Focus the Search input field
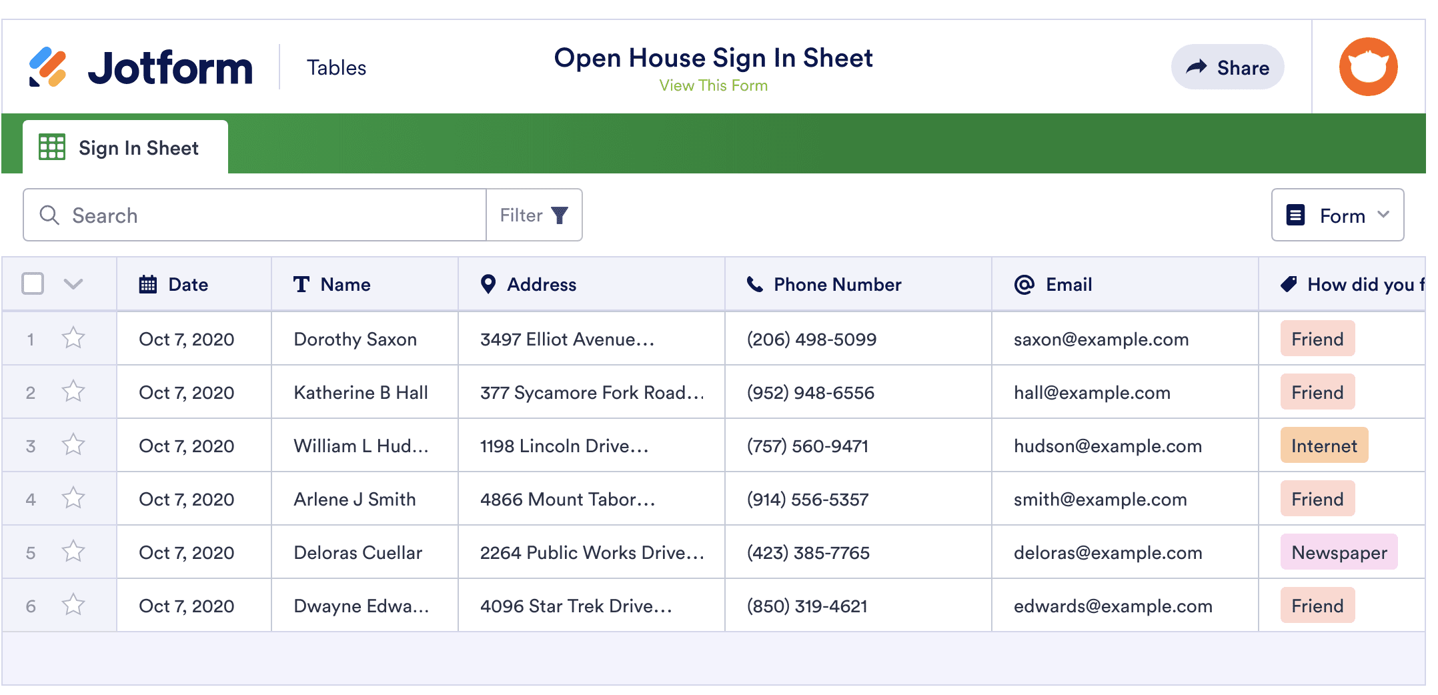Image resolution: width=1438 pixels, height=695 pixels. 267,215
